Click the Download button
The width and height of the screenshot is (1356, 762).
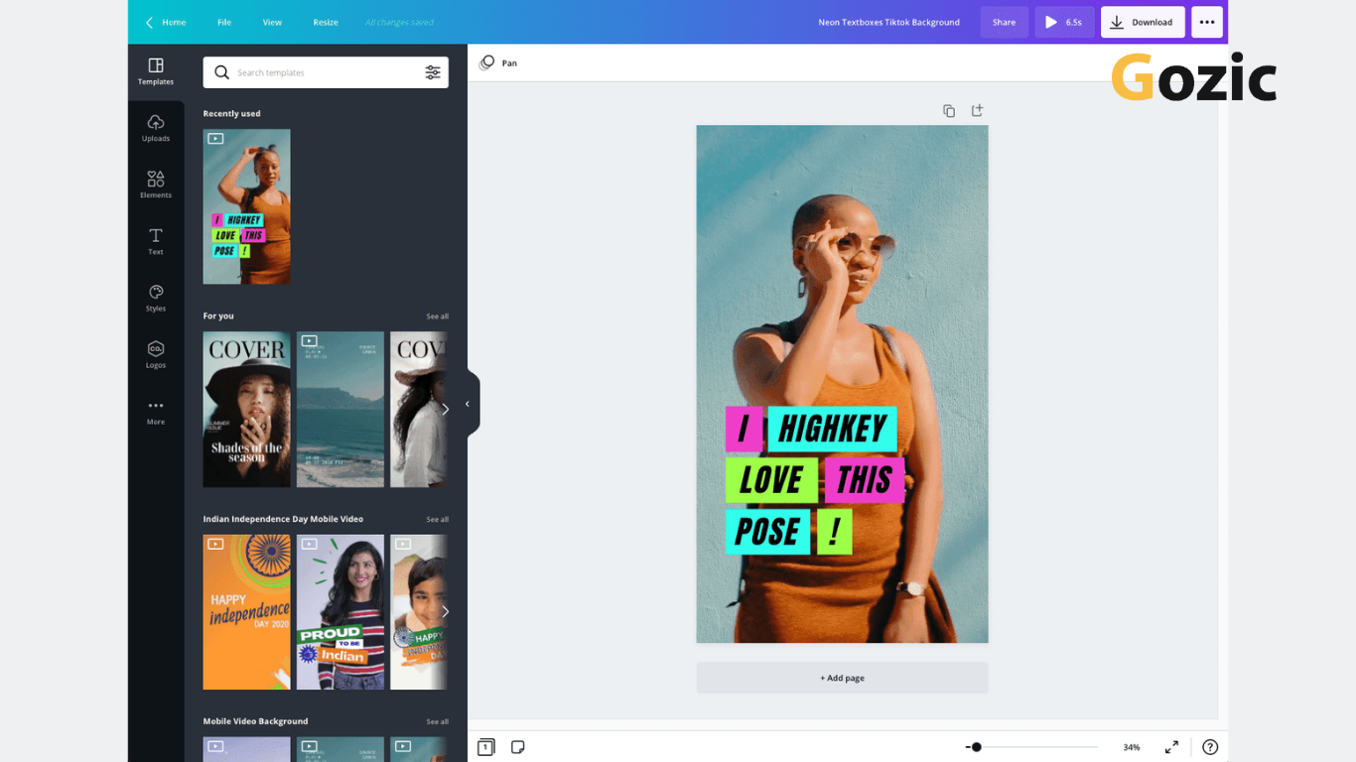coord(1142,22)
